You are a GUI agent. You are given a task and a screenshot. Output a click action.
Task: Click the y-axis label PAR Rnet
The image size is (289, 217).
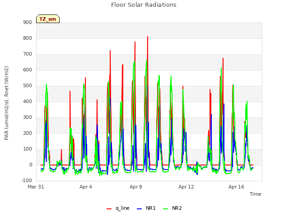tap(6, 103)
